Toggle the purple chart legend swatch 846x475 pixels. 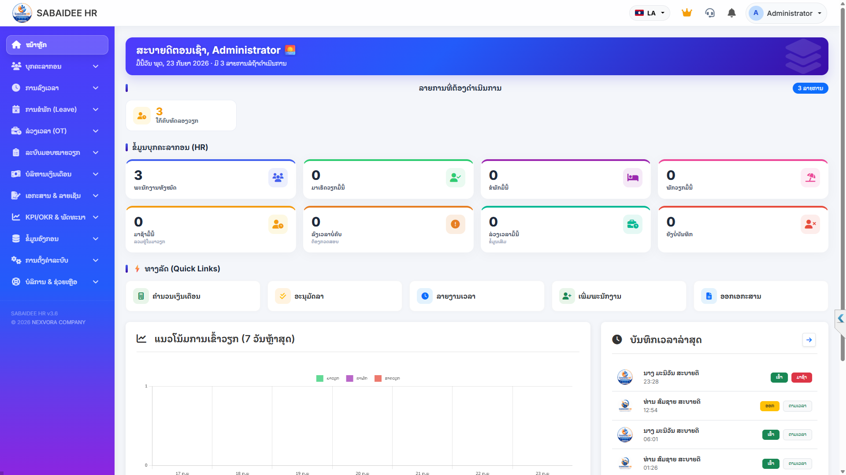[350, 378]
